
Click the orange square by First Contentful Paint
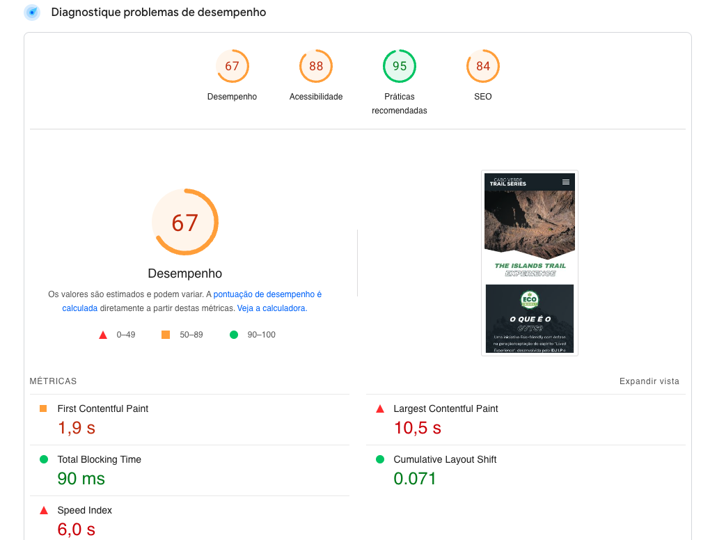(44, 408)
